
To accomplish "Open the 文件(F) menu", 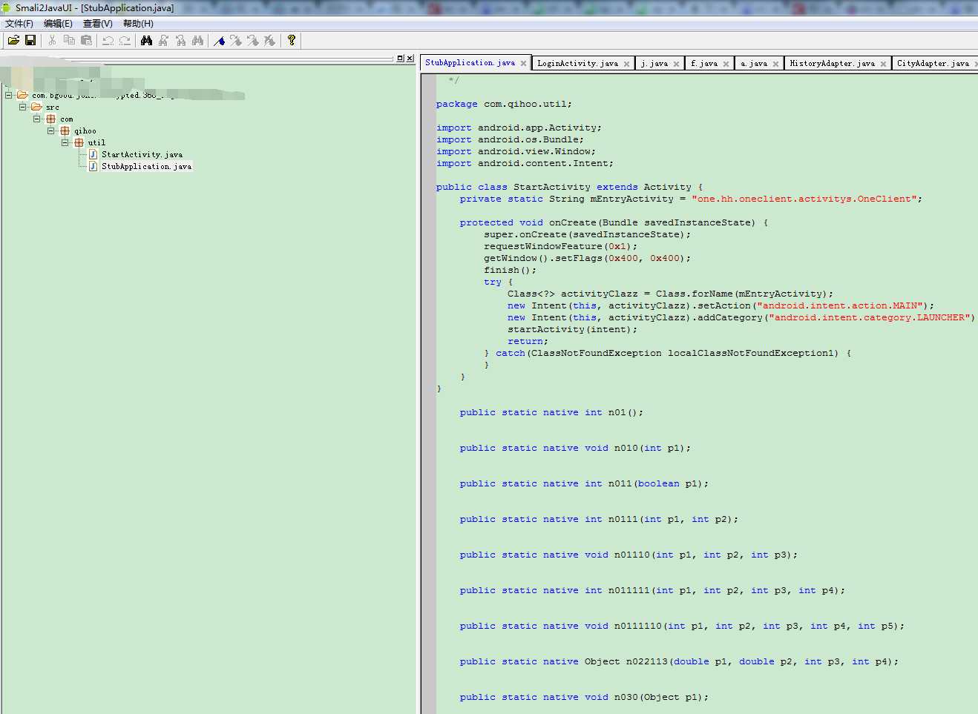I will point(19,24).
